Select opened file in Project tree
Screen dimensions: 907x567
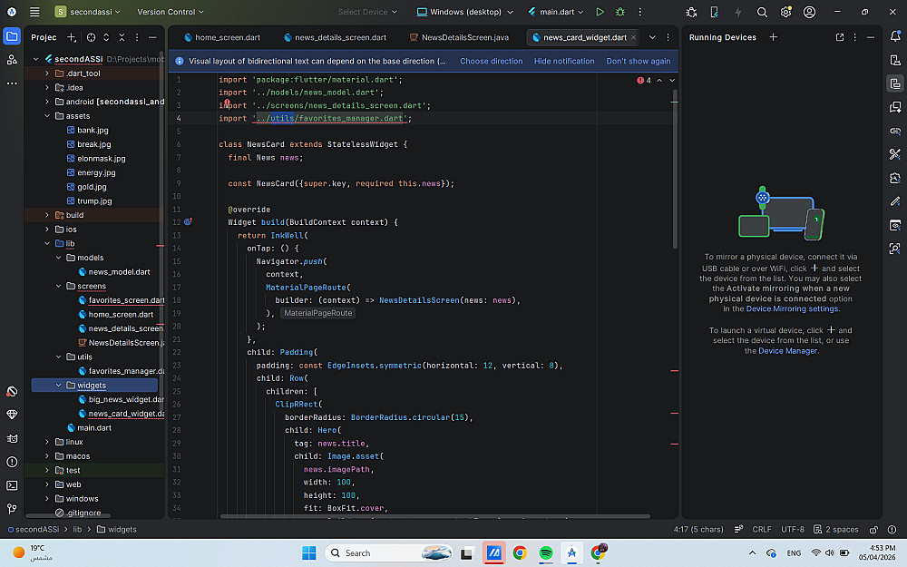91,37
